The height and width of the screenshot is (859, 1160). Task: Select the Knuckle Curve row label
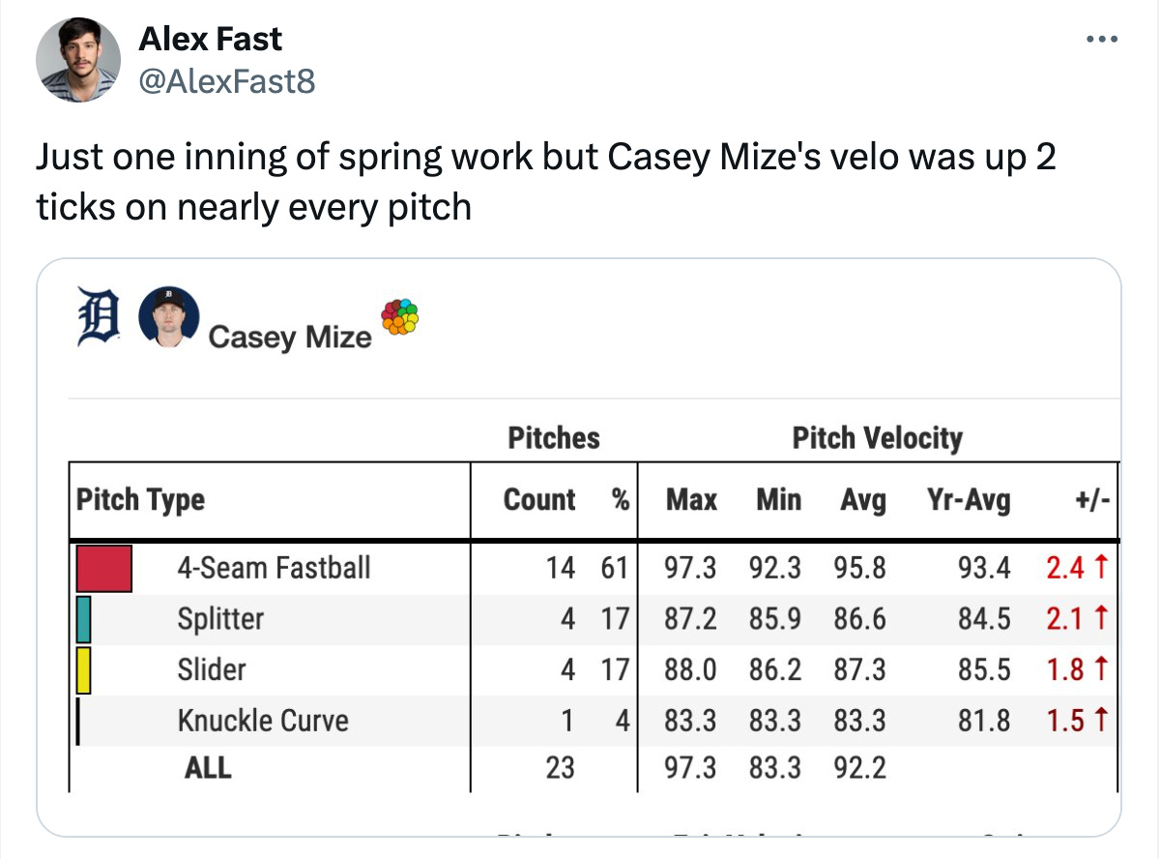coord(263,721)
